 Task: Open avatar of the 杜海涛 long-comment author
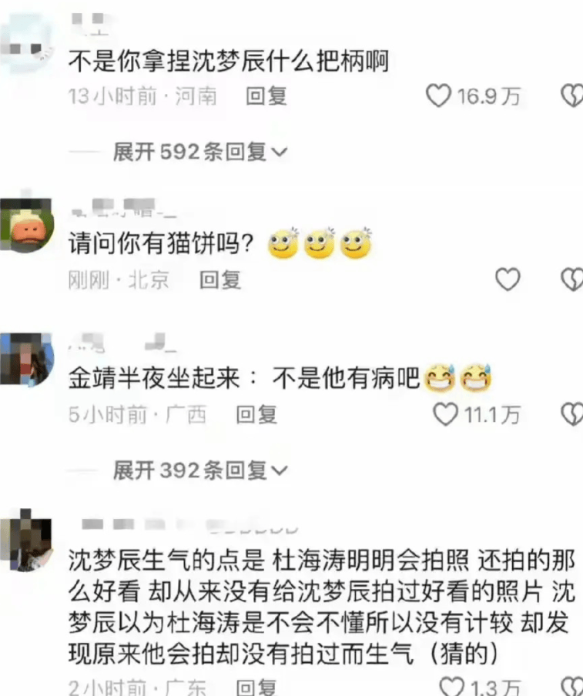pos(25,540)
